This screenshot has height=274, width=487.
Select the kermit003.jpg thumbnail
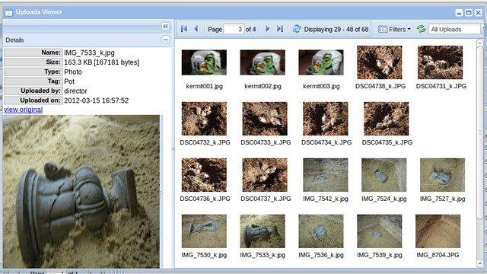click(321, 62)
